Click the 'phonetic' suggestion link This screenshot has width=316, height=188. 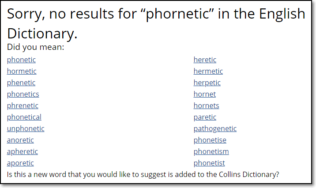click(21, 60)
